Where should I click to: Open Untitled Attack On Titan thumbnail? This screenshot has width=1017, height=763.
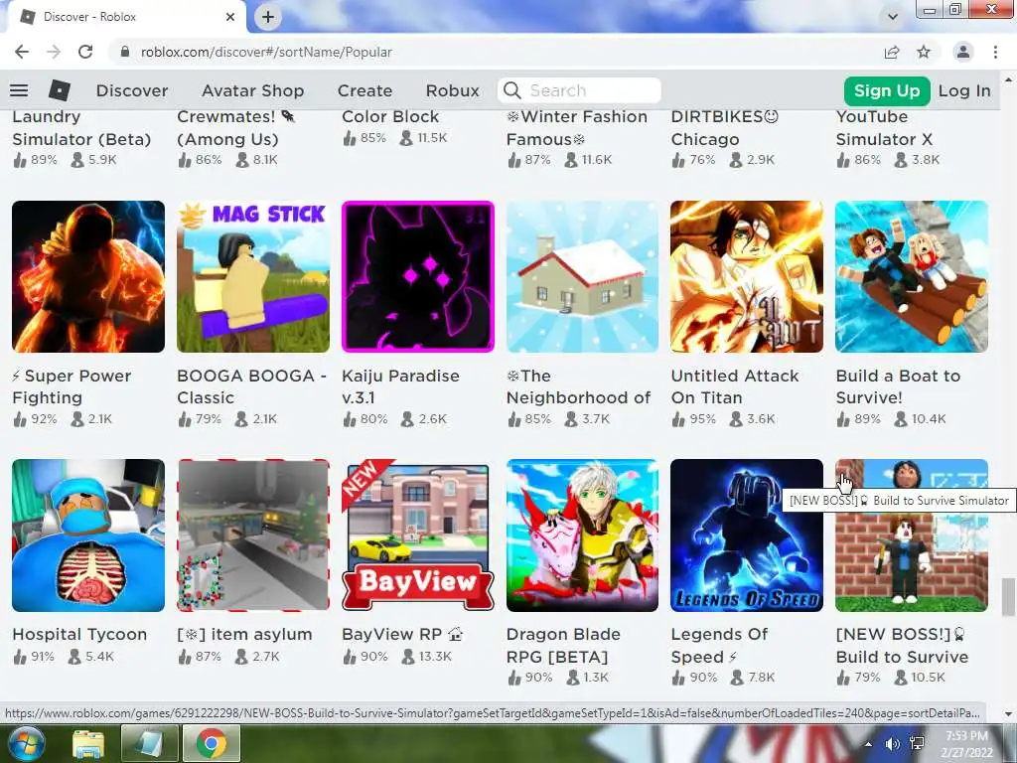click(x=747, y=276)
